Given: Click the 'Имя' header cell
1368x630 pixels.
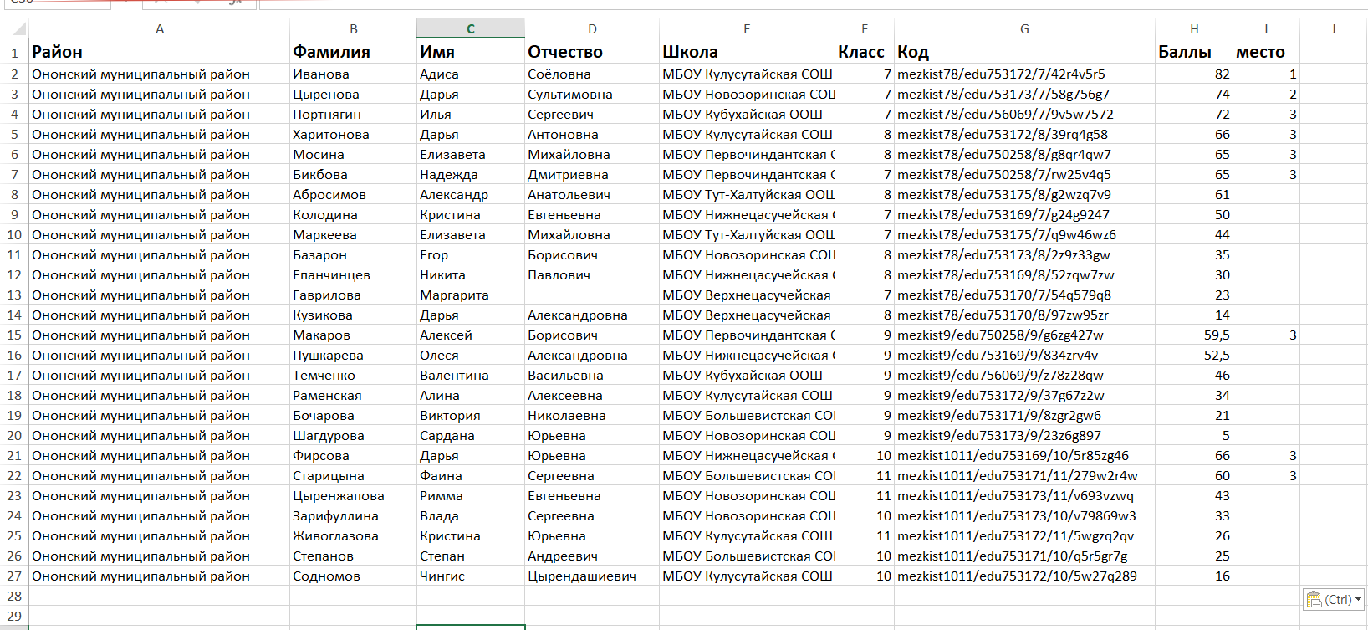Looking at the screenshot, I should pyautogui.click(x=471, y=52).
